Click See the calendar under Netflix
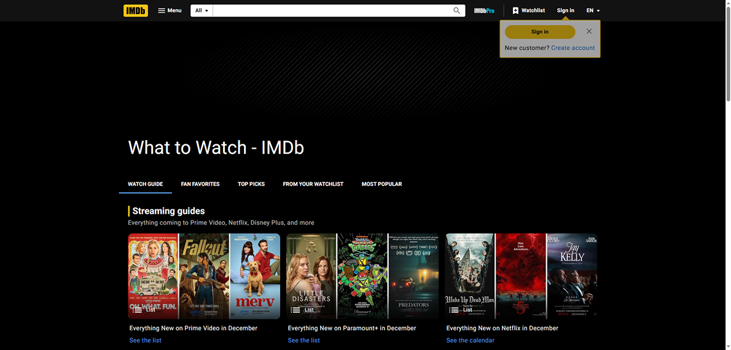731x350 pixels. (471, 340)
